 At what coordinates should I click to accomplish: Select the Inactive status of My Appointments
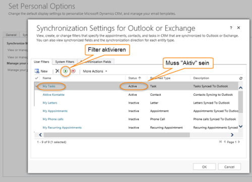134,111
